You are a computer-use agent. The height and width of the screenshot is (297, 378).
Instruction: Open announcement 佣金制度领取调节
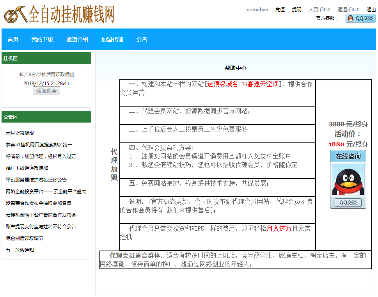[24, 238]
